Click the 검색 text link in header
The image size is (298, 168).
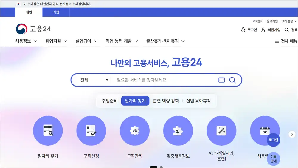click(x=294, y=30)
